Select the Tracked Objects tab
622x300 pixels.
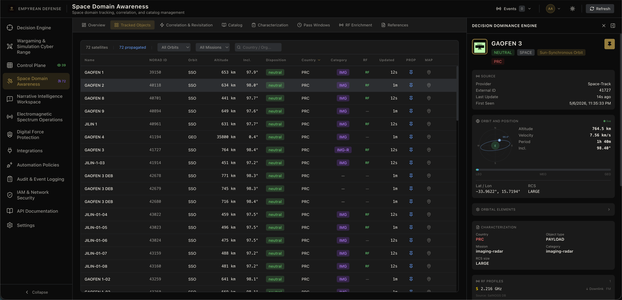[132, 25]
